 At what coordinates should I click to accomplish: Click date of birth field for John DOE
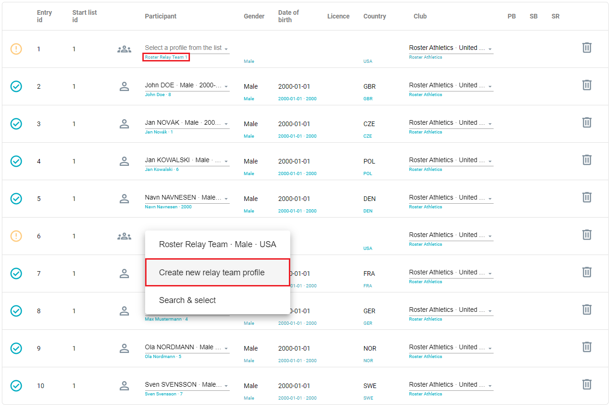294,86
